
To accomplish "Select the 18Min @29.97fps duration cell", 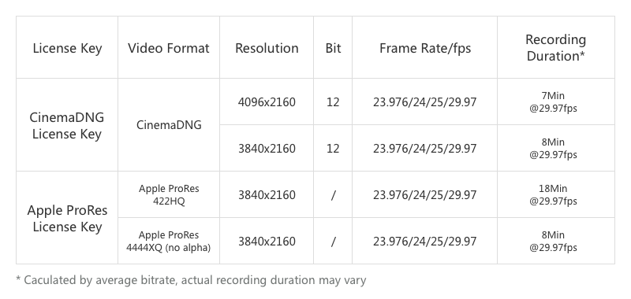I will point(556,194).
